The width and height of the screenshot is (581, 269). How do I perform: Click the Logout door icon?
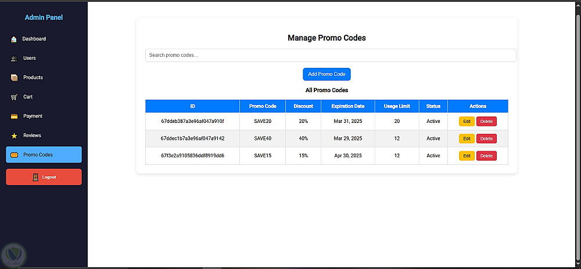click(x=35, y=177)
